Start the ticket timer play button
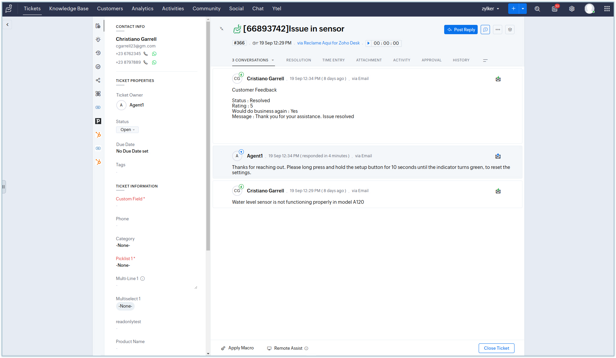 368,43
